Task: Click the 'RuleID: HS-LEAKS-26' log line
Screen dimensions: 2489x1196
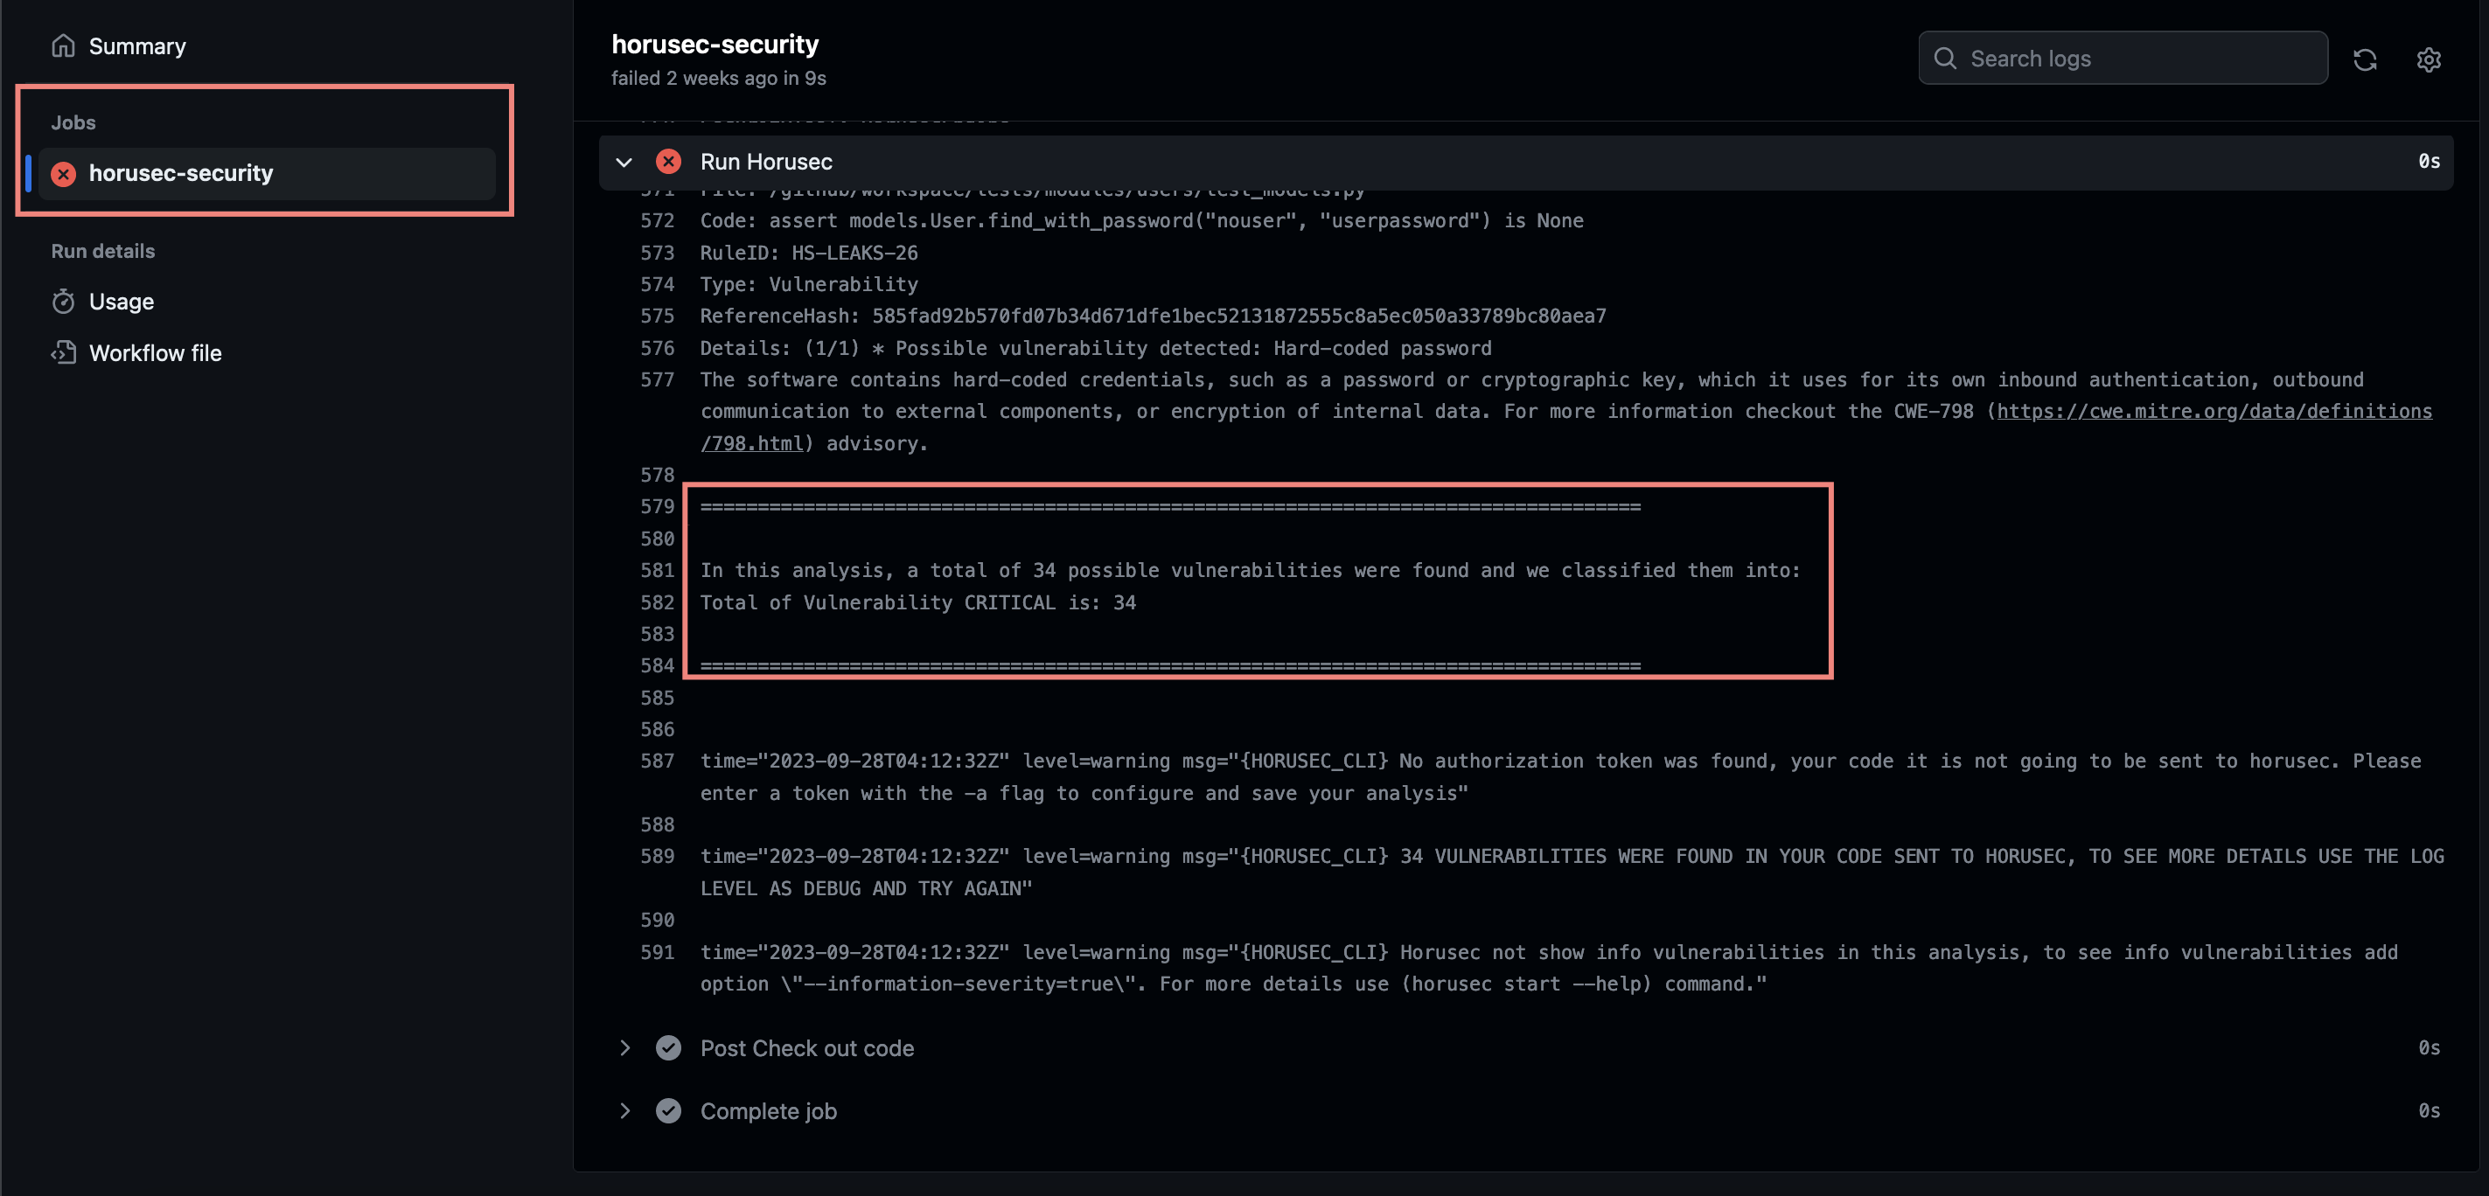Action: tap(809, 252)
